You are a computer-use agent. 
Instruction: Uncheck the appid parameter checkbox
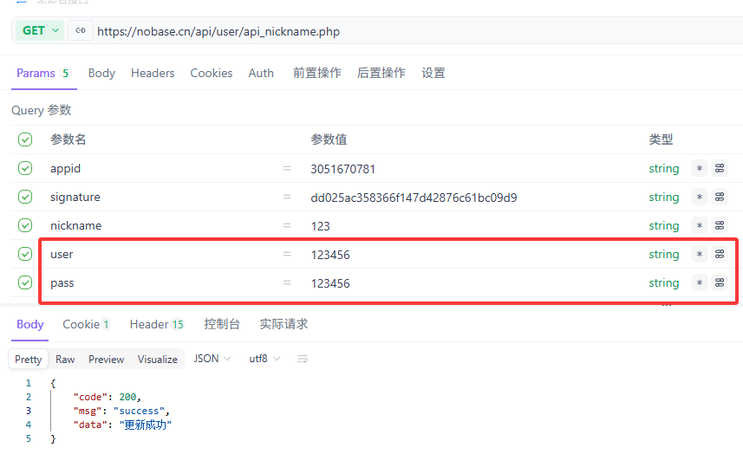pyautogui.click(x=25, y=168)
